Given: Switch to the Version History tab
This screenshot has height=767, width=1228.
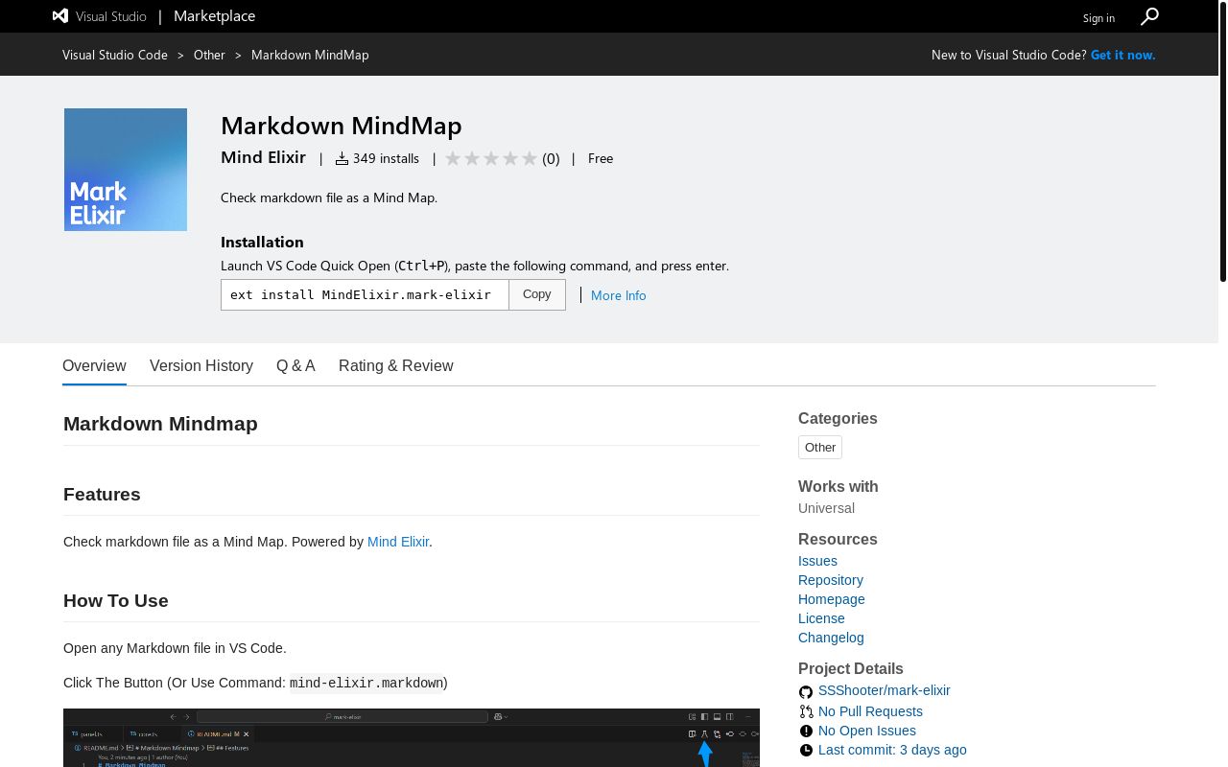Looking at the screenshot, I should click(x=201, y=365).
